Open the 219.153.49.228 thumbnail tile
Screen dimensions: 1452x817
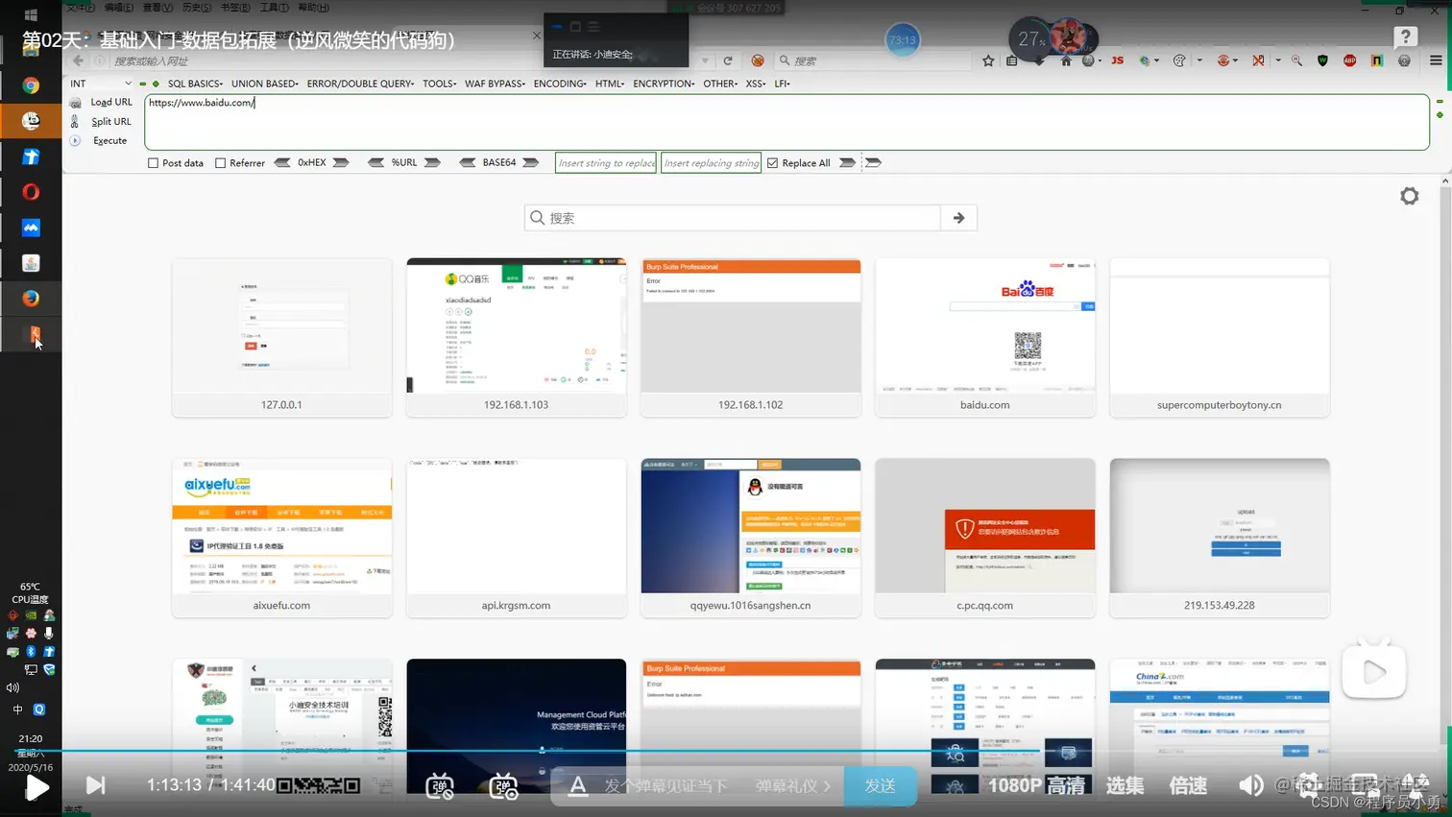(x=1220, y=538)
